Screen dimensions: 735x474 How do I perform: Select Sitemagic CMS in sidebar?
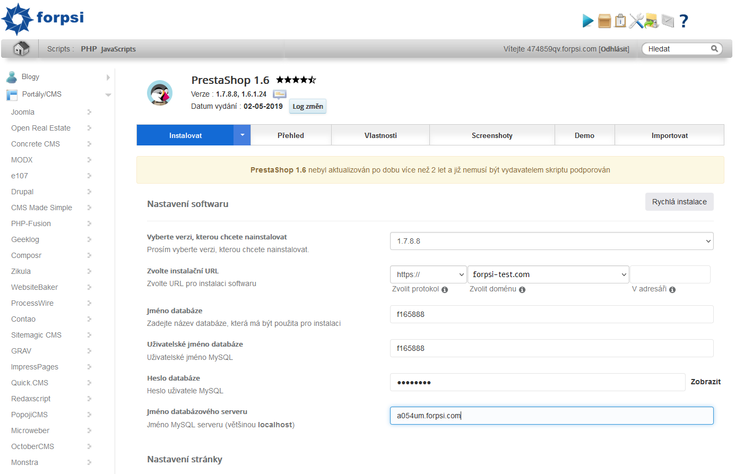(36, 335)
